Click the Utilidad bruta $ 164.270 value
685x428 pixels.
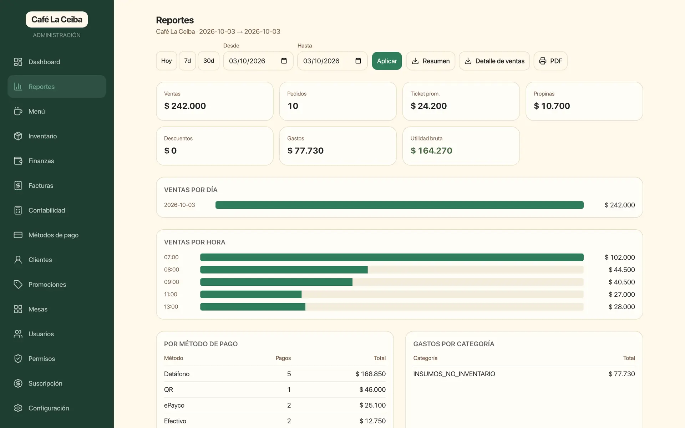pos(431,151)
